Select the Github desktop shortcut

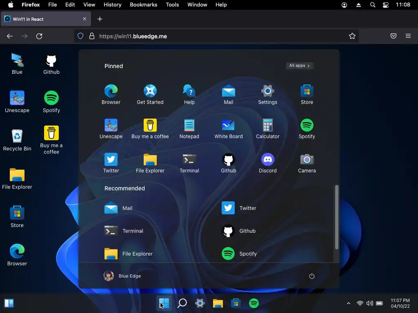click(51, 64)
